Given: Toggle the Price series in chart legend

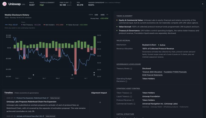Looking at the screenshot, I should coord(11,25).
